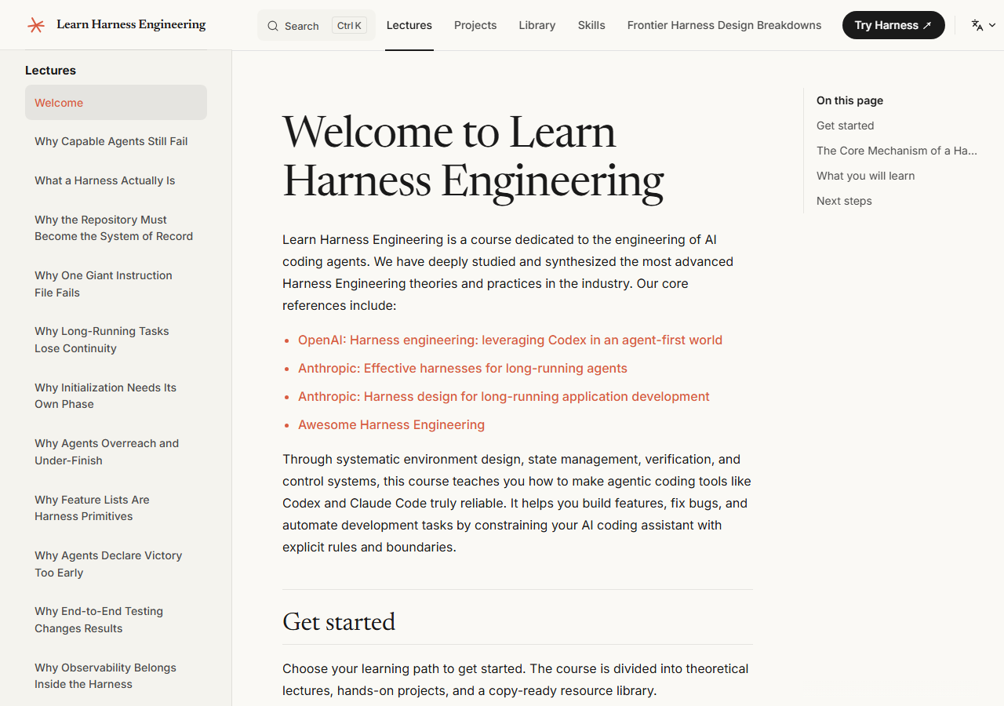Click the Welcome to Learn Harness Engineering heading
The image size is (1004, 706).
[473, 156]
